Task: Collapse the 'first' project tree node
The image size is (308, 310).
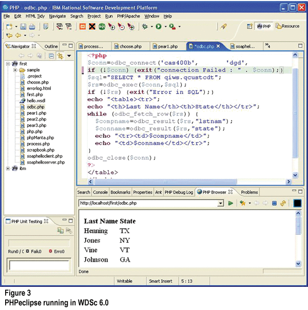Action: 8,64
